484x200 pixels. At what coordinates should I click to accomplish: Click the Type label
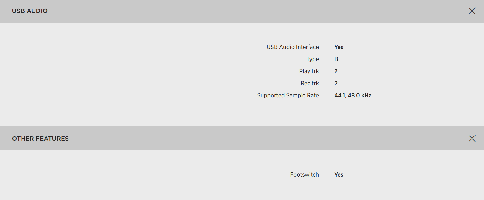coord(312,59)
